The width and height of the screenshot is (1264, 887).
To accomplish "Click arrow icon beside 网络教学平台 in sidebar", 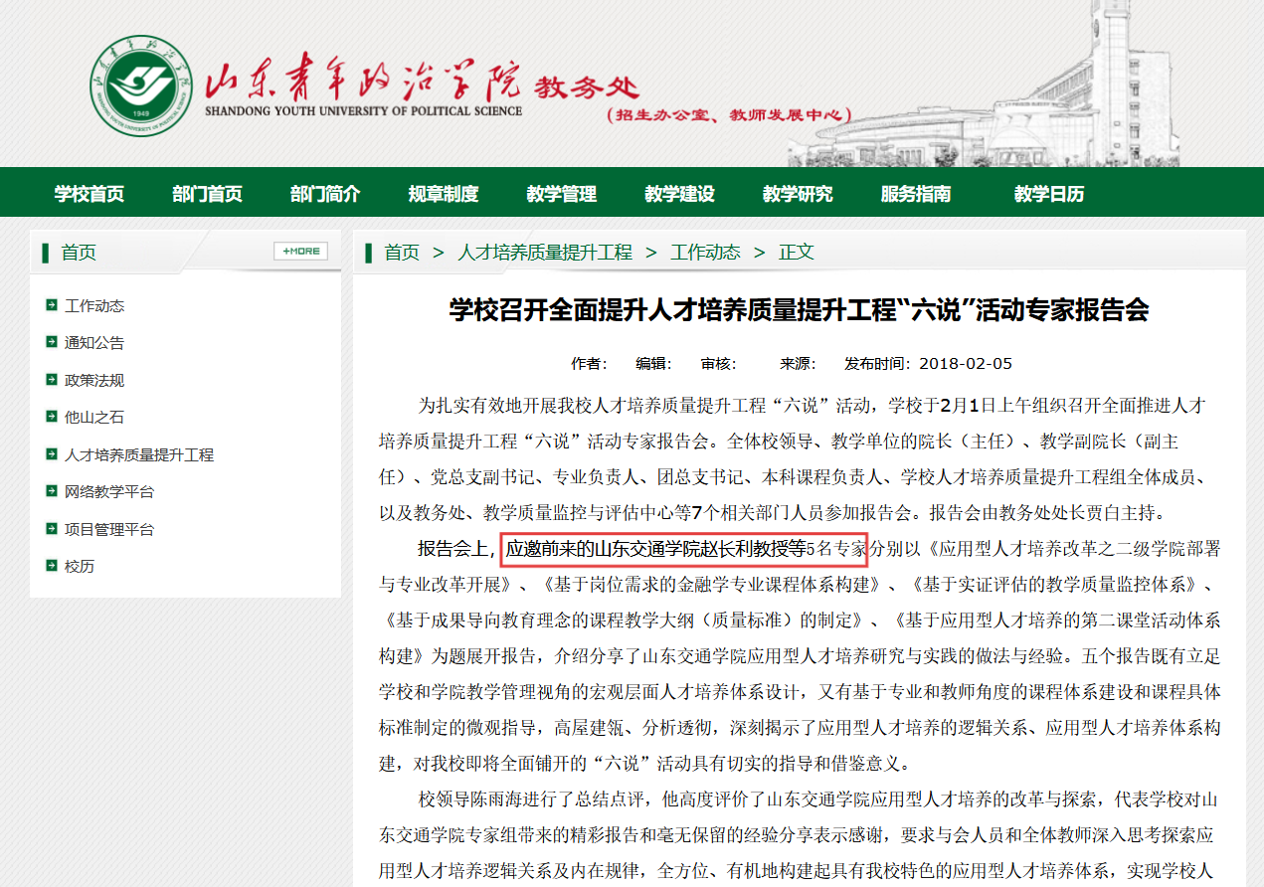I will pyautogui.click(x=52, y=491).
